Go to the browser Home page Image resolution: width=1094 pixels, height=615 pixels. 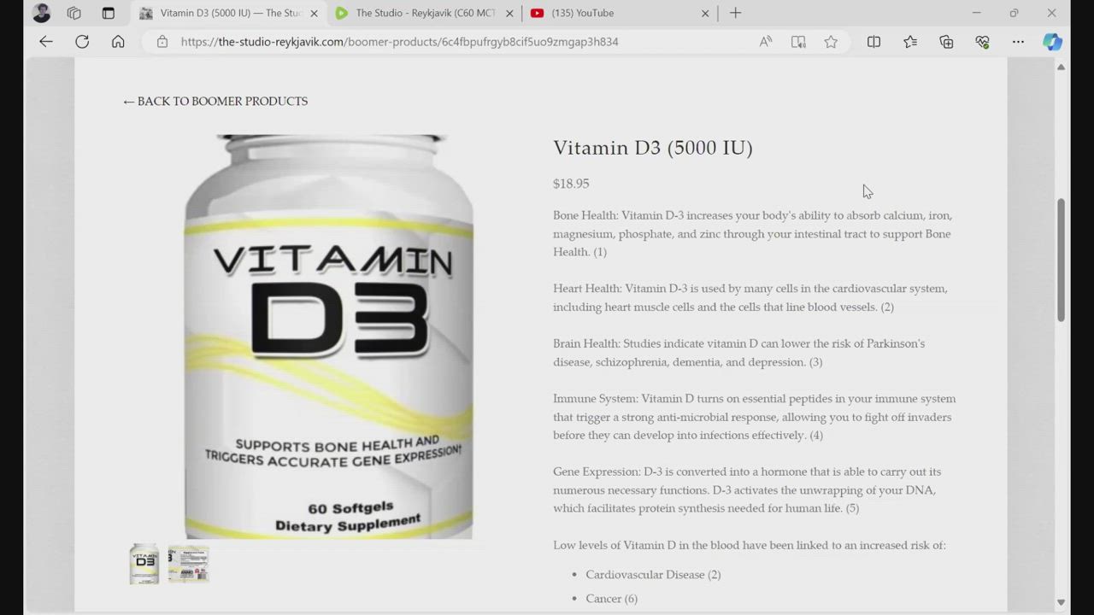(118, 42)
